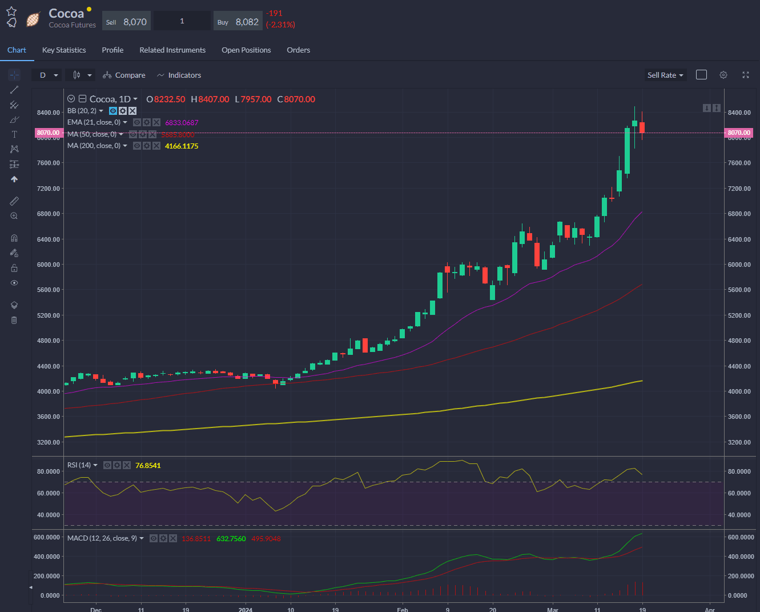Click the Sell 8,070 button
The width and height of the screenshot is (760, 612).
pos(126,21)
